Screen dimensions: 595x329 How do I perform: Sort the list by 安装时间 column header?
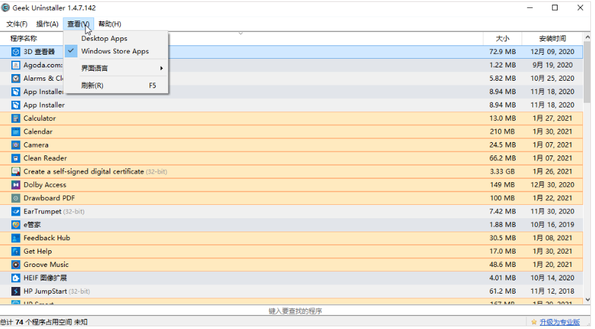click(553, 39)
